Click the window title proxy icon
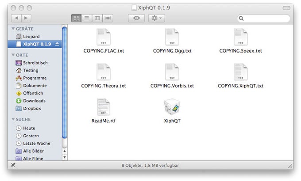This screenshot has height=181, width=301. click(134, 8)
